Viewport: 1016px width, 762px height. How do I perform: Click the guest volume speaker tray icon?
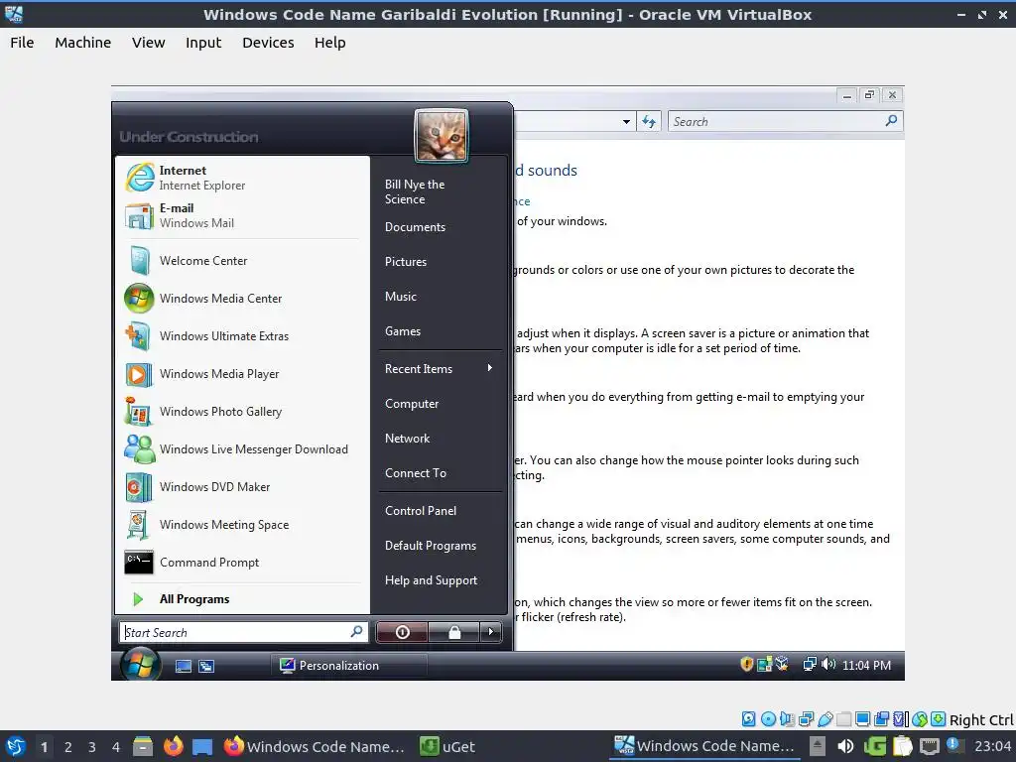tap(828, 664)
